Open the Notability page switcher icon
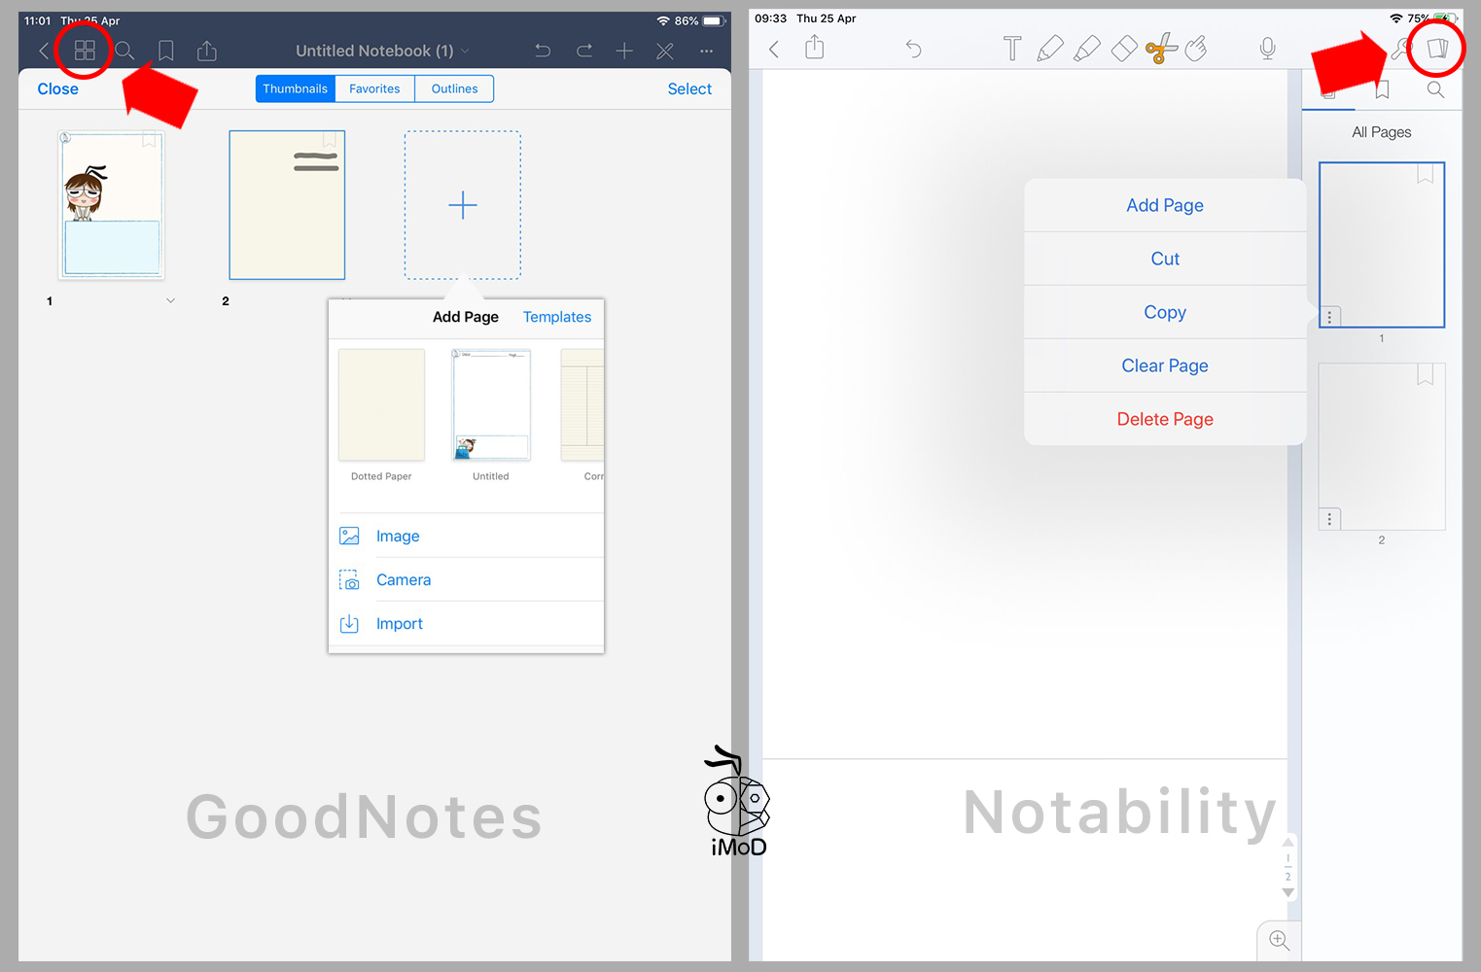The height and width of the screenshot is (972, 1481). (x=1437, y=49)
